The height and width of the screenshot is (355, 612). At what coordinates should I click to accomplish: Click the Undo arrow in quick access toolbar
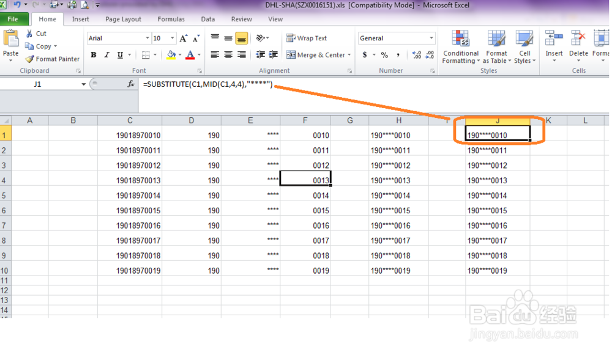(17, 5)
